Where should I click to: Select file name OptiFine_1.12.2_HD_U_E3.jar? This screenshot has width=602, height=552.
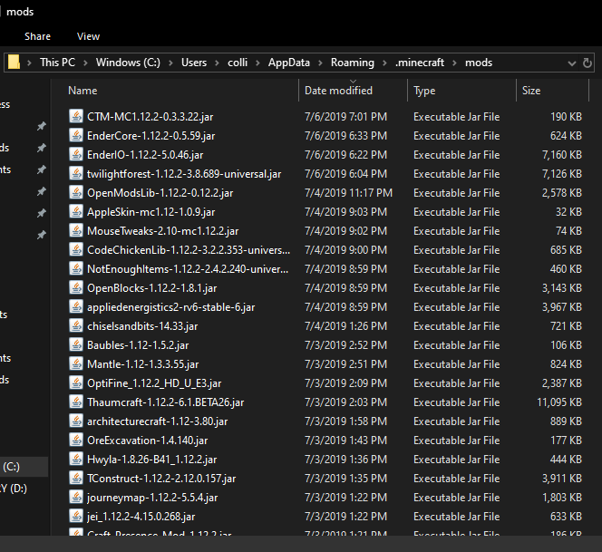pos(154,383)
